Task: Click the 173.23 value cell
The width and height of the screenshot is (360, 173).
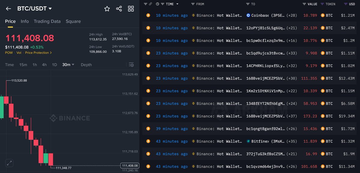Action: (310, 116)
